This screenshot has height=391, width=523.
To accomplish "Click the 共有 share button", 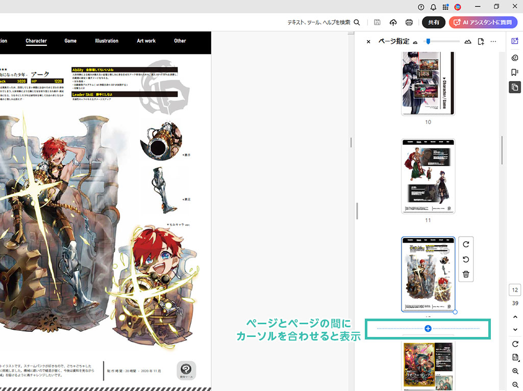I will (434, 22).
